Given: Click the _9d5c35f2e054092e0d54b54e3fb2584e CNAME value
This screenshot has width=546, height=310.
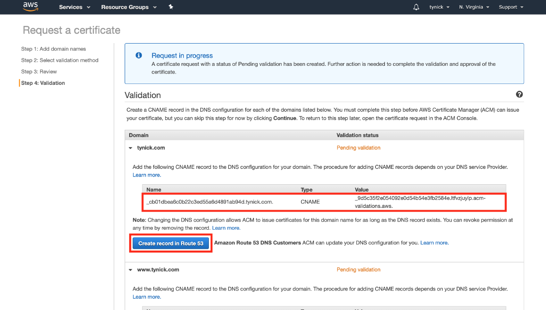Looking at the screenshot, I should [x=420, y=202].
